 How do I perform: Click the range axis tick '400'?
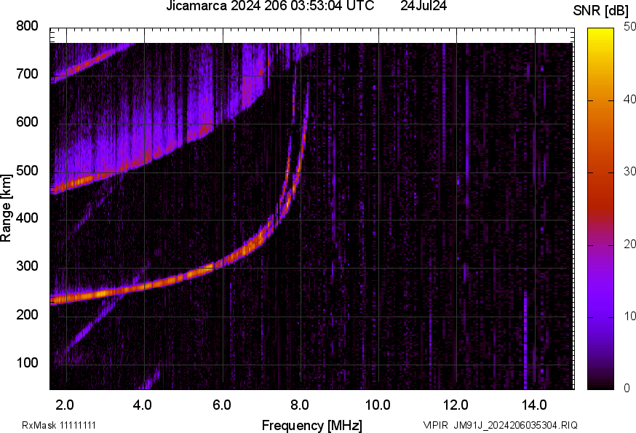pyautogui.click(x=27, y=218)
